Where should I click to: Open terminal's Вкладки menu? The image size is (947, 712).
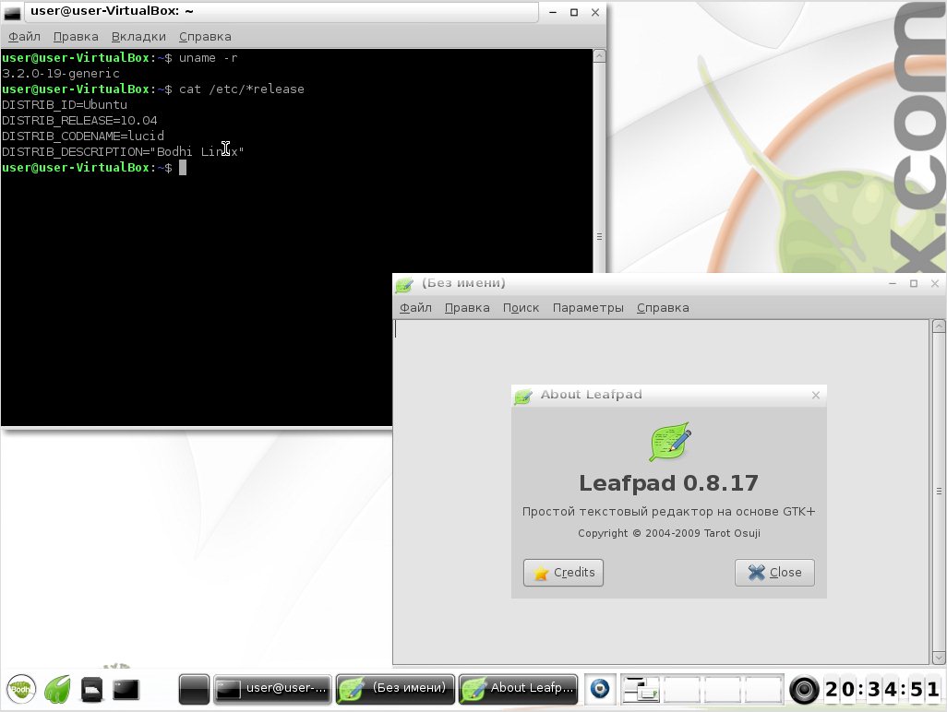pyautogui.click(x=138, y=37)
